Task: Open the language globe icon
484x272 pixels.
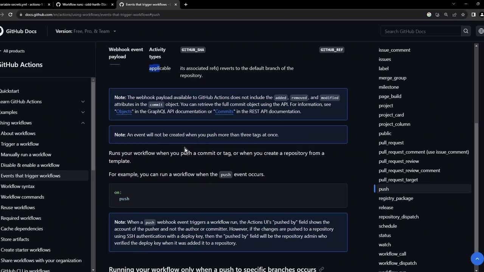Action: (x=481, y=31)
